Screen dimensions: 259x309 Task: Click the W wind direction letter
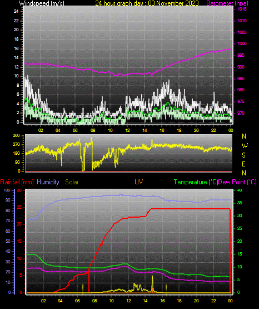(245, 146)
